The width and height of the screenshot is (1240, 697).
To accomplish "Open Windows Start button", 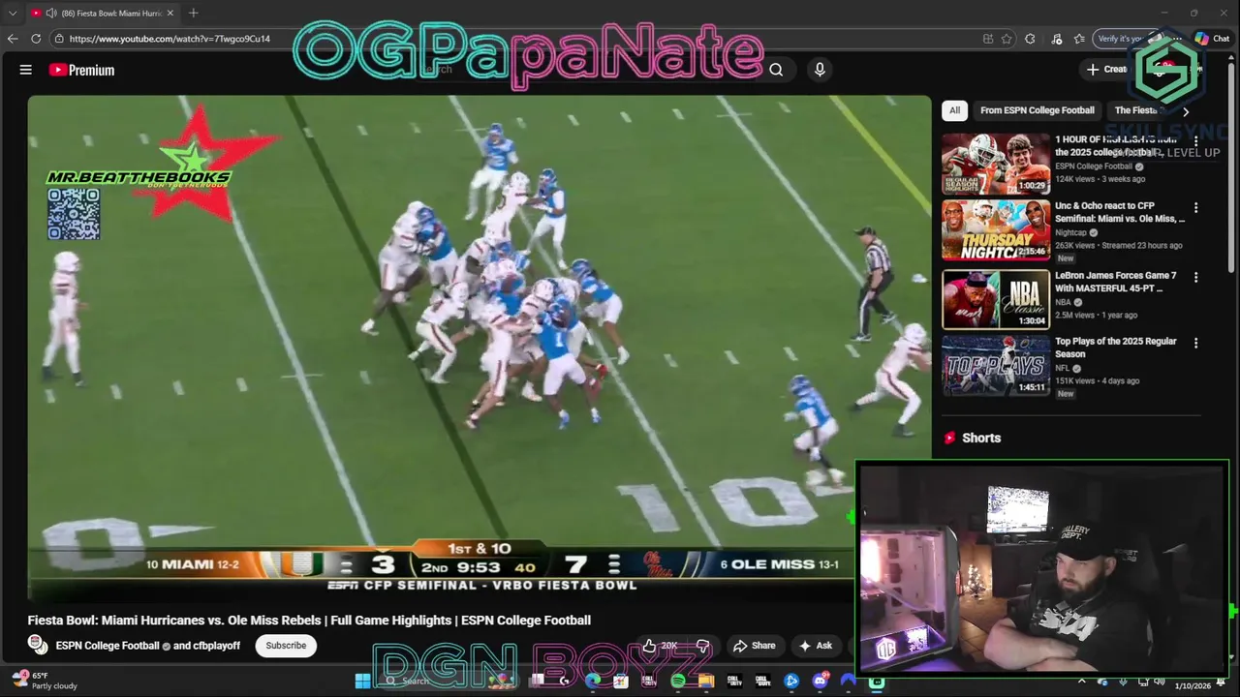I will click(x=362, y=681).
